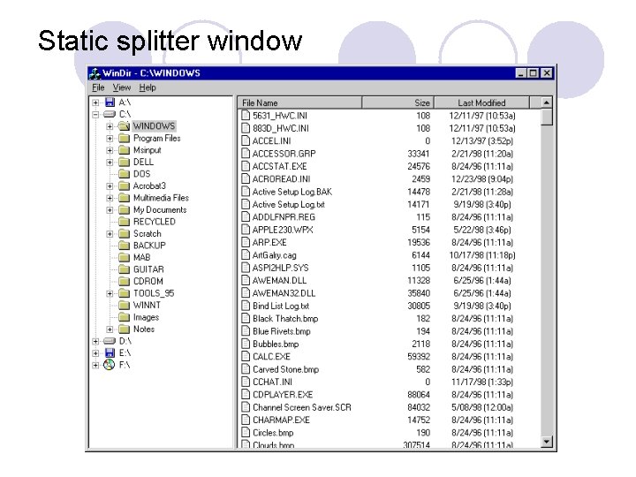The height and width of the screenshot is (477, 636).
Task: Click the file list scrollbar thumb
Action: click(x=547, y=117)
